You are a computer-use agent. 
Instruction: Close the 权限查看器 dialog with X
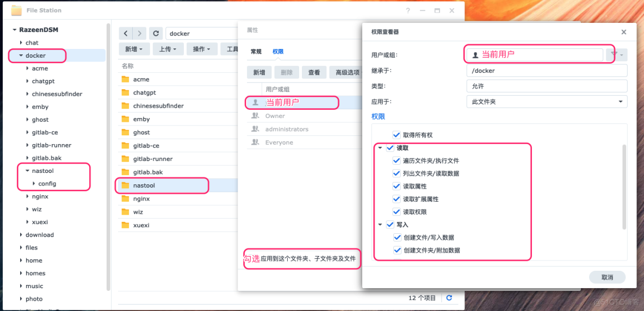click(x=623, y=32)
